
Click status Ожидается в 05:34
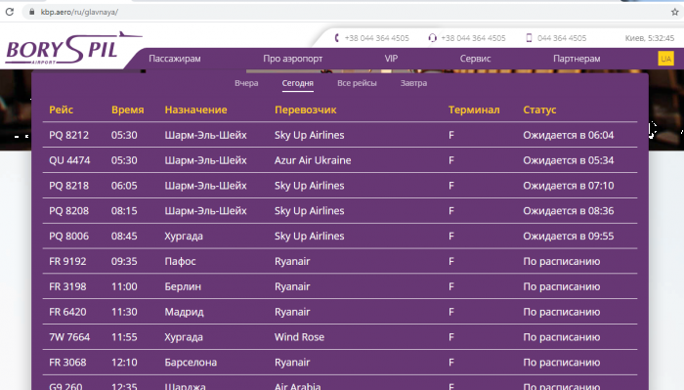pyautogui.click(x=569, y=160)
